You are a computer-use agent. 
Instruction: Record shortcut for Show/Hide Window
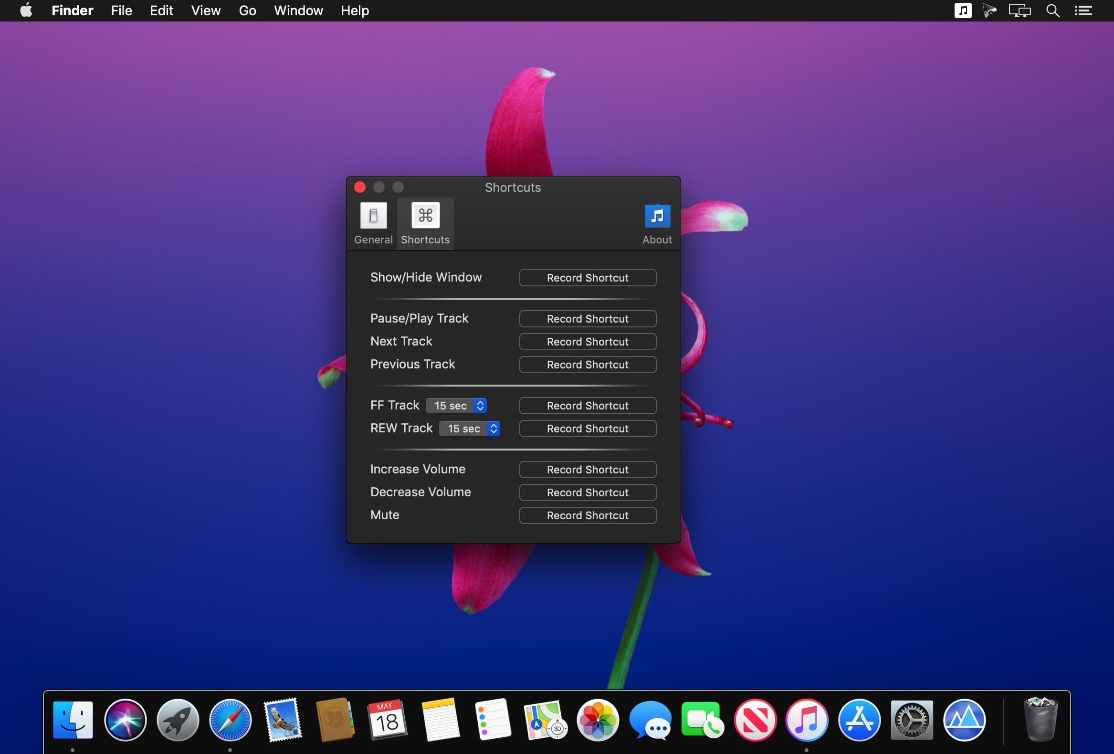588,278
